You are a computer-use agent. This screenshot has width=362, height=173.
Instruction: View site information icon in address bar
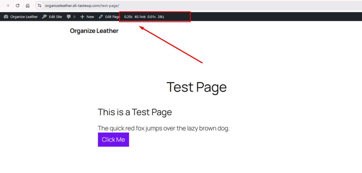click(x=40, y=5)
